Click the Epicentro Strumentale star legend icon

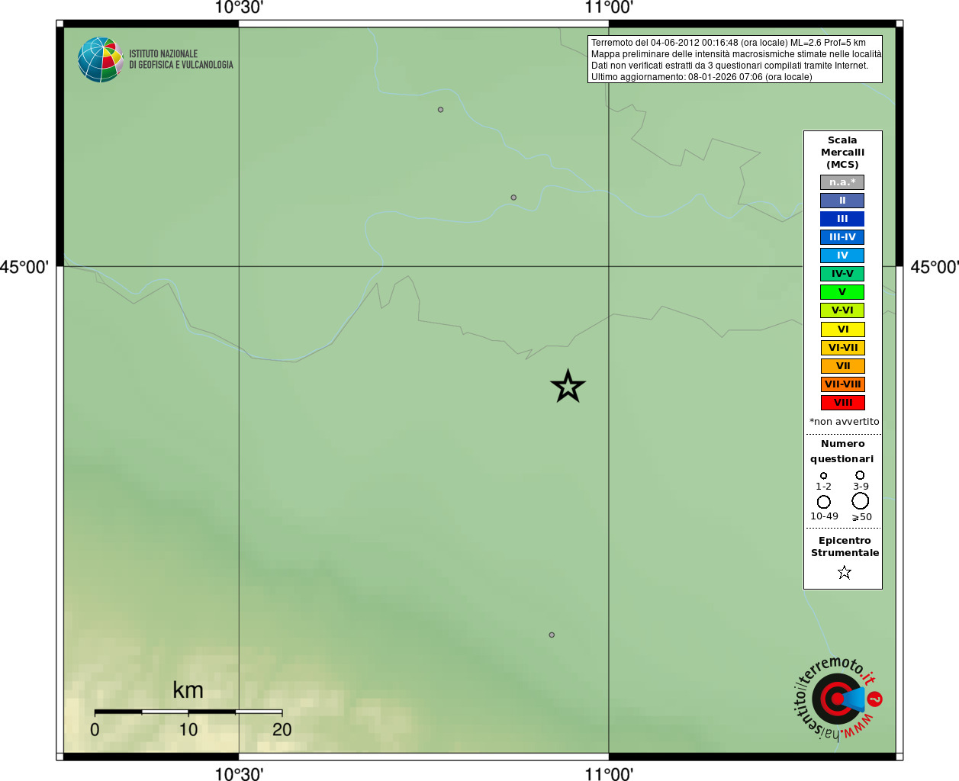click(x=844, y=572)
